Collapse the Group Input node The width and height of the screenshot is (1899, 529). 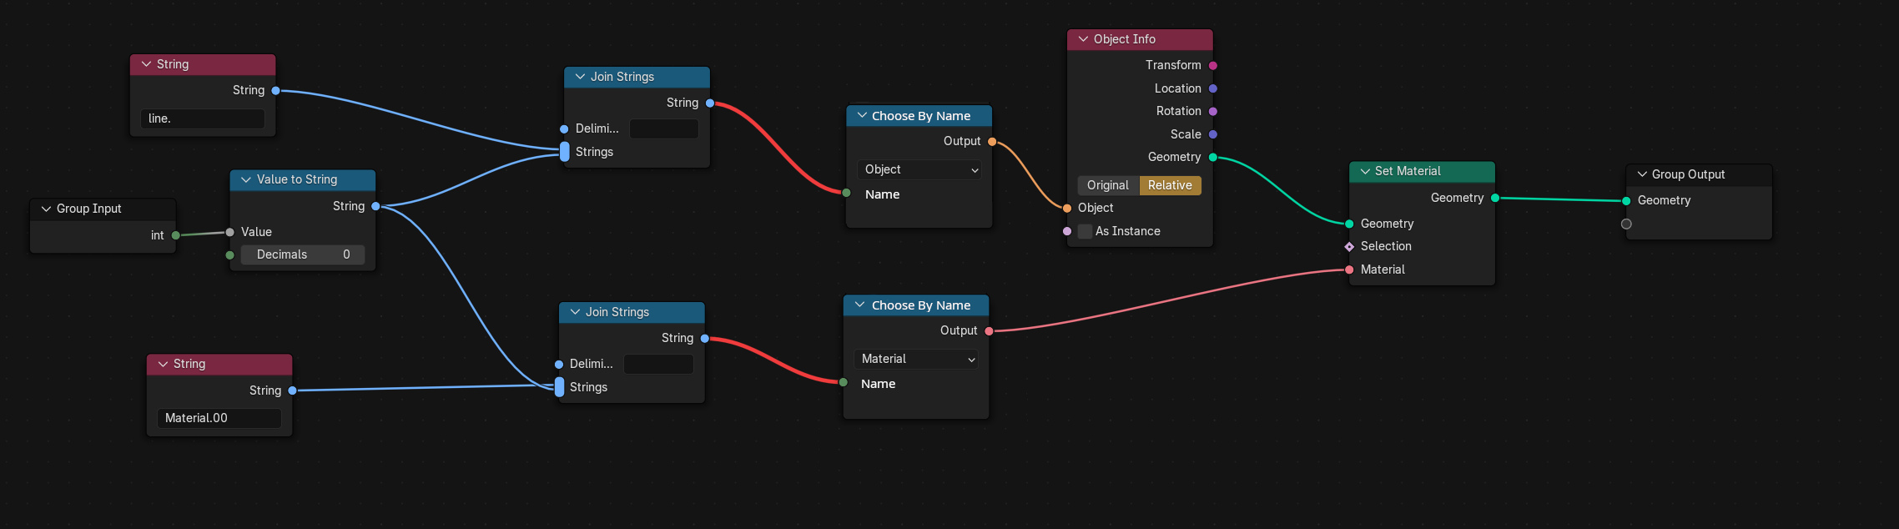click(x=46, y=209)
